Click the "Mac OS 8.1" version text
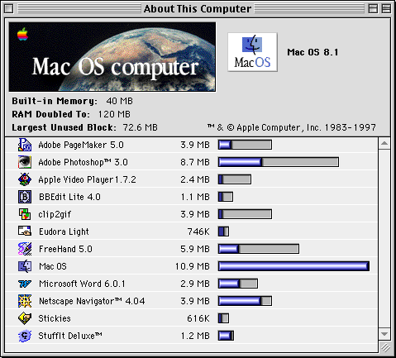 [x=313, y=52]
